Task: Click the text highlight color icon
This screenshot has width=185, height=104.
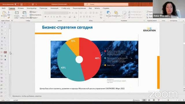Action: coord(70,17)
